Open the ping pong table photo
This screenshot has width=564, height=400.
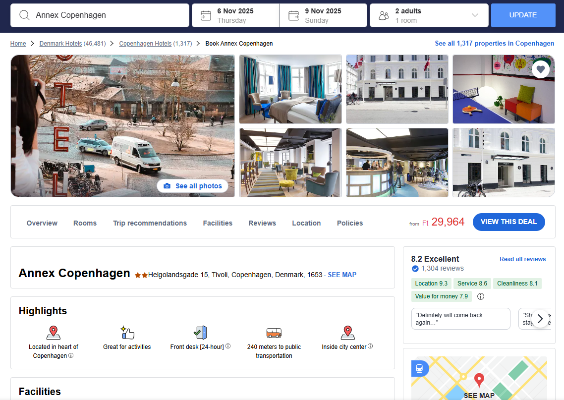coord(504,89)
